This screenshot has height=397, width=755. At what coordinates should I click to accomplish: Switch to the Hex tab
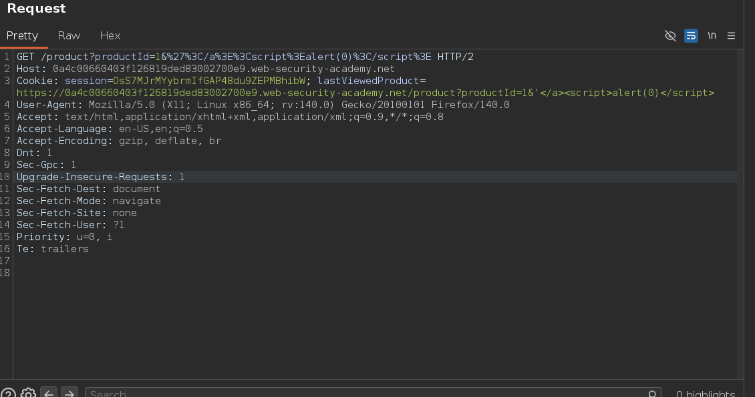pyautogui.click(x=110, y=35)
